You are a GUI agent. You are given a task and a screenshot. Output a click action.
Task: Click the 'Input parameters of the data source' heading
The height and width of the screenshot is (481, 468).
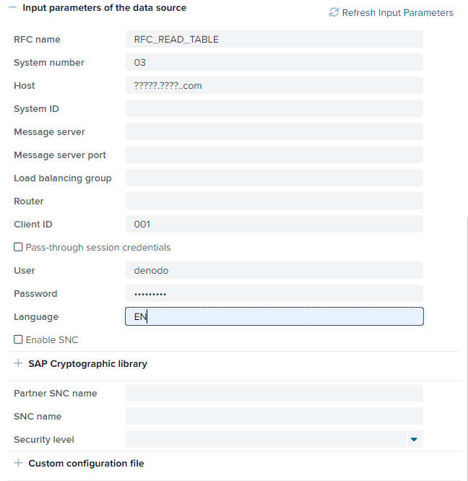point(104,8)
